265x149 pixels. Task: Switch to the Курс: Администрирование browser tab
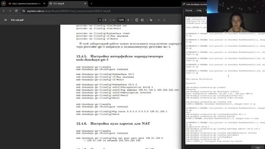(26, 4)
